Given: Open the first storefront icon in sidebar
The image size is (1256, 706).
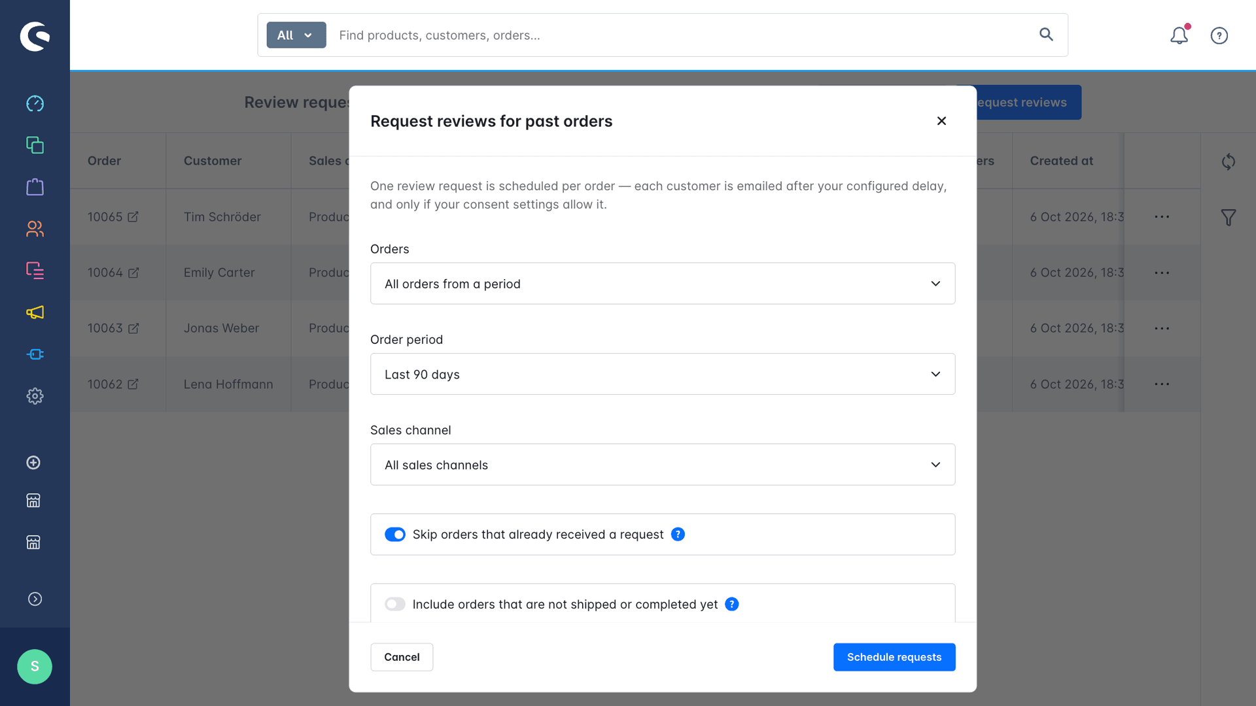Looking at the screenshot, I should (x=33, y=501).
